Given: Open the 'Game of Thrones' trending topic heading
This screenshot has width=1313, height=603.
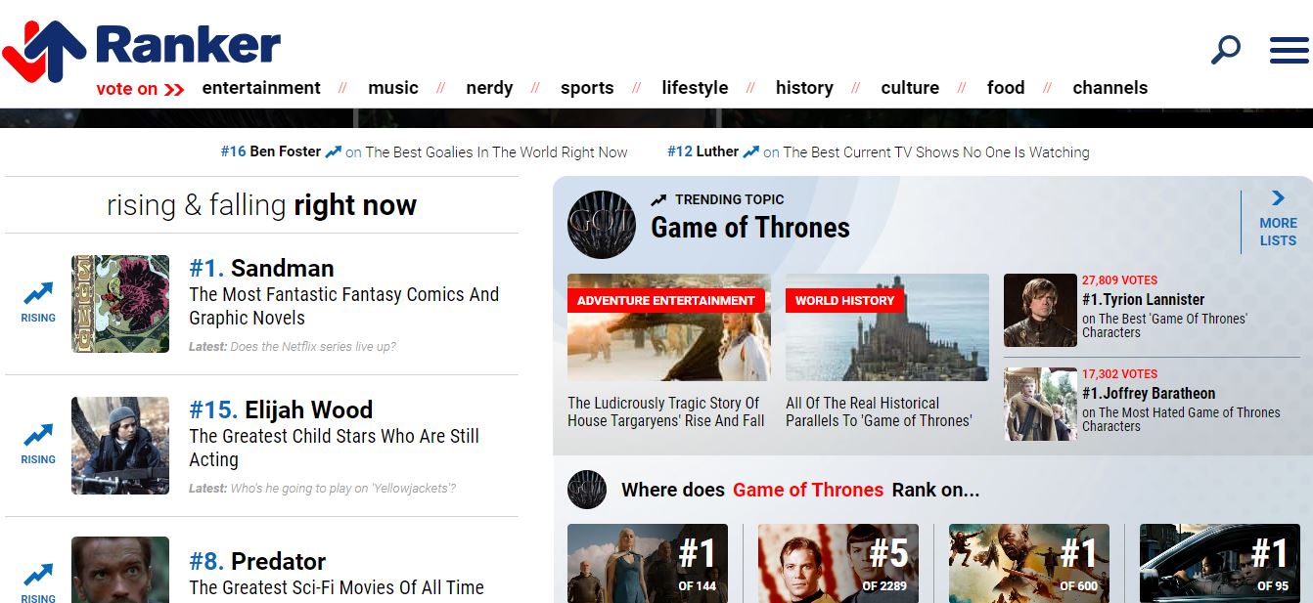Looking at the screenshot, I should pyautogui.click(x=750, y=228).
